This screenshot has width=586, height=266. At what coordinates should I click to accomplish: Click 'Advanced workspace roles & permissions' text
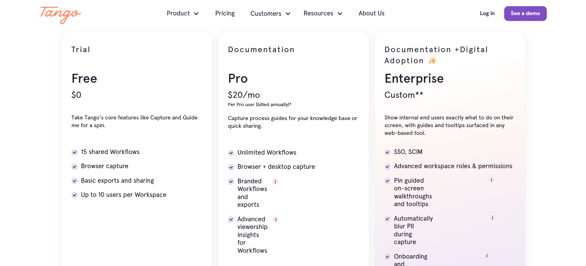point(453,166)
